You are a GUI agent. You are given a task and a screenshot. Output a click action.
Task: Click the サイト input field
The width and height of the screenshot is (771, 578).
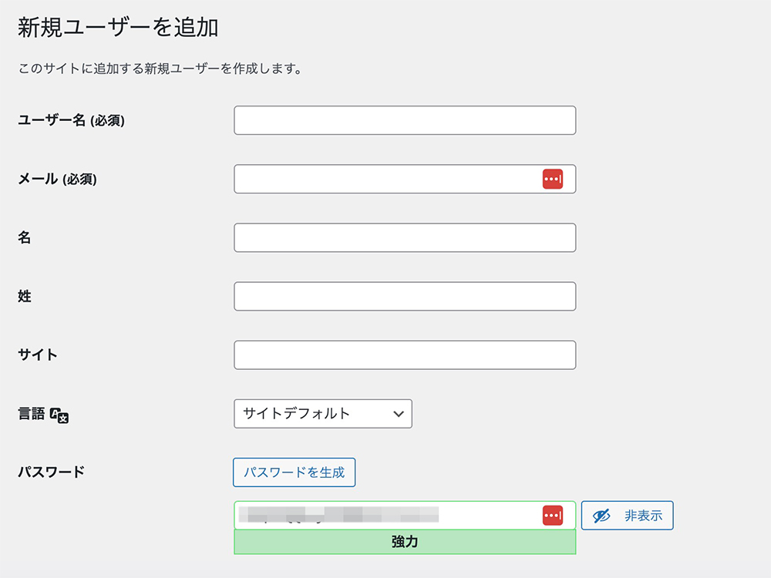[x=405, y=355]
